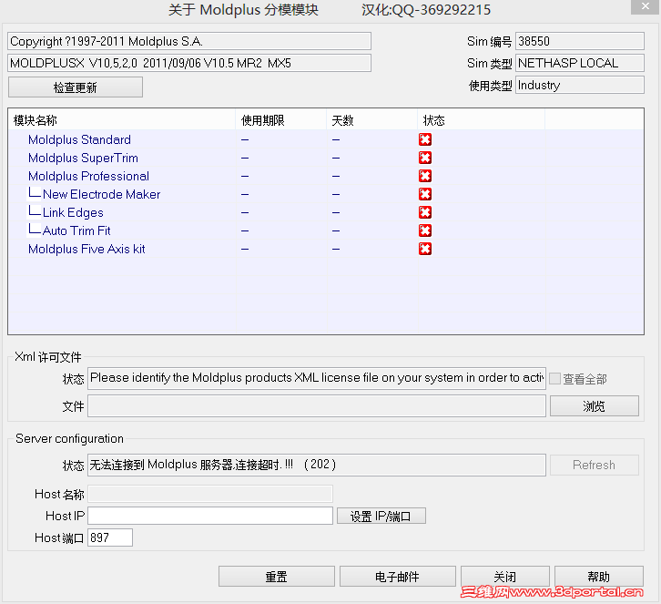
Task: Select the Moldplus Standard module row
Action: click(326, 139)
